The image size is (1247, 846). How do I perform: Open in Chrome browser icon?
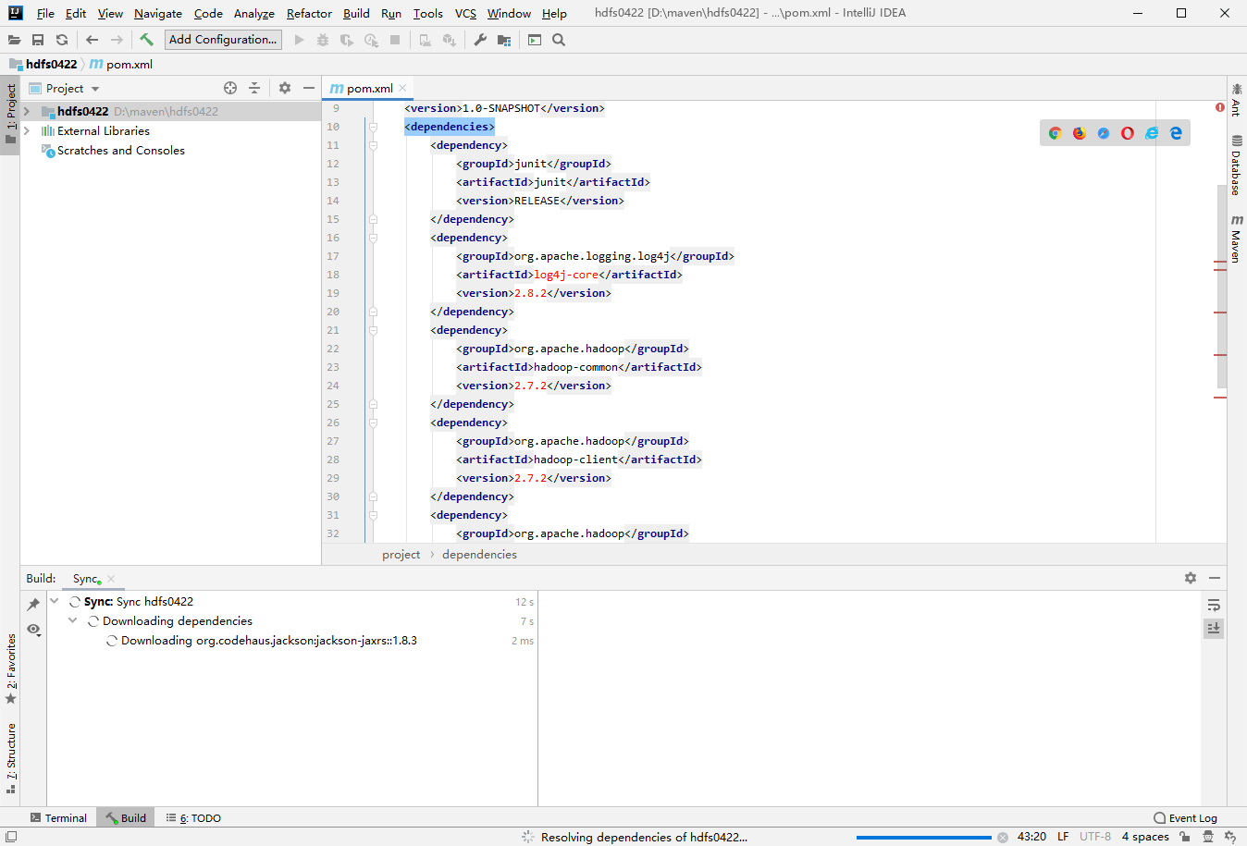(1055, 133)
